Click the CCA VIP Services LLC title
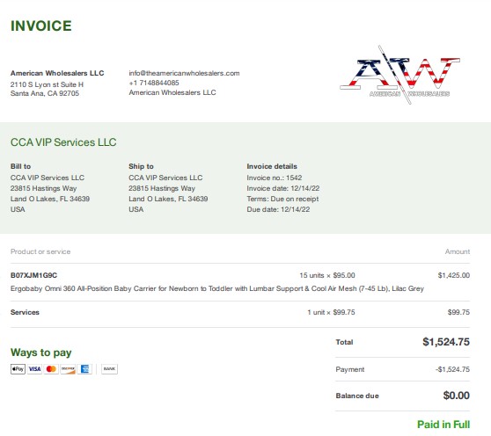The height and width of the screenshot is (436, 491). tap(63, 142)
